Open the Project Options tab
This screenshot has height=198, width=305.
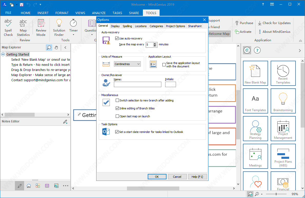point(175,26)
